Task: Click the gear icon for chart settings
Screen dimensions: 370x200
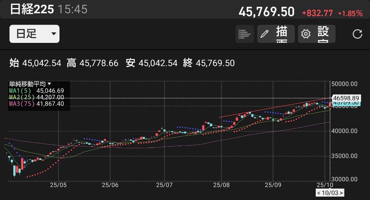Action: point(306,34)
